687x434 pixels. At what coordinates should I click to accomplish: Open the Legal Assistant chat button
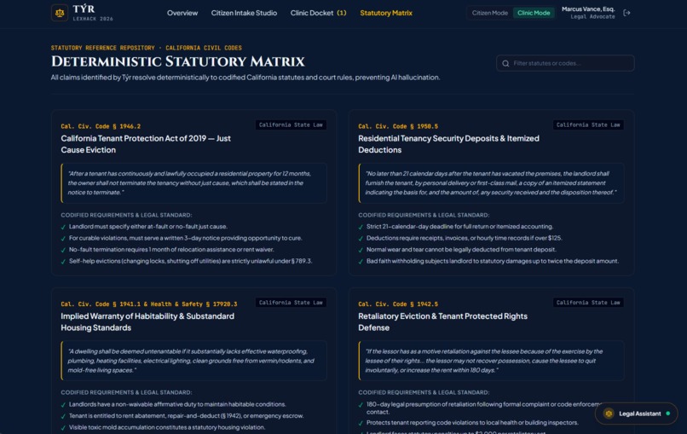(x=636, y=414)
